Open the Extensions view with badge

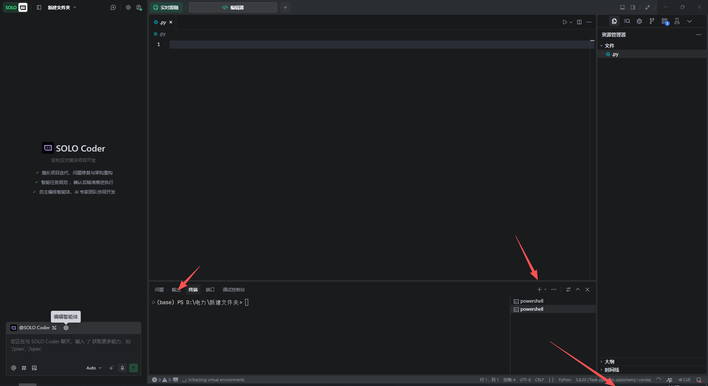click(x=665, y=21)
